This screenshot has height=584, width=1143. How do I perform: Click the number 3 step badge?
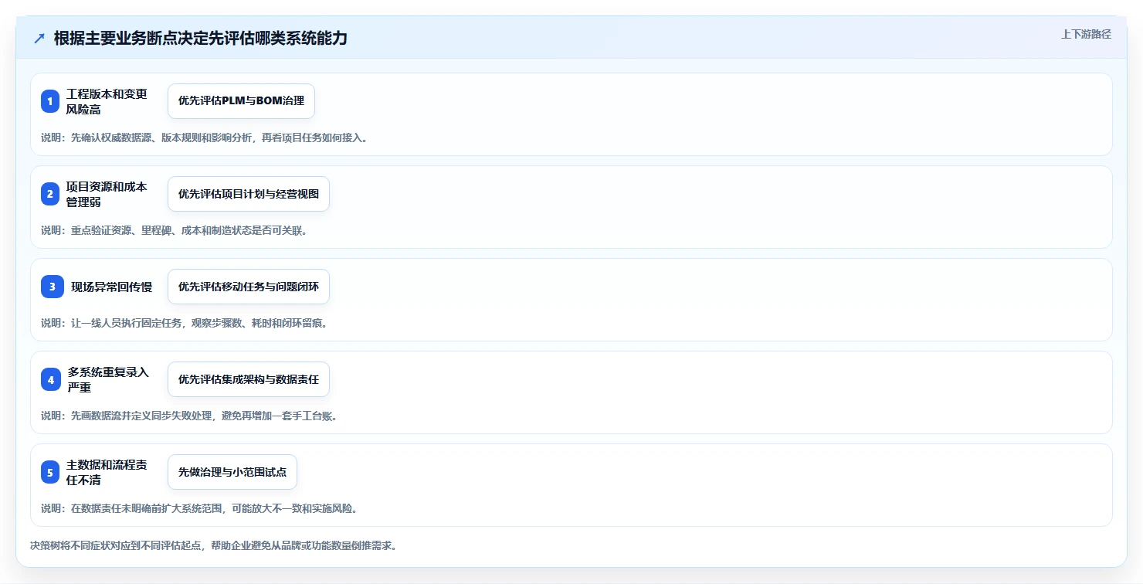click(x=52, y=287)
